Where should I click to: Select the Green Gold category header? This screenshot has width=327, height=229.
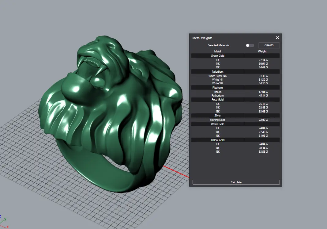tap(217, 56)
